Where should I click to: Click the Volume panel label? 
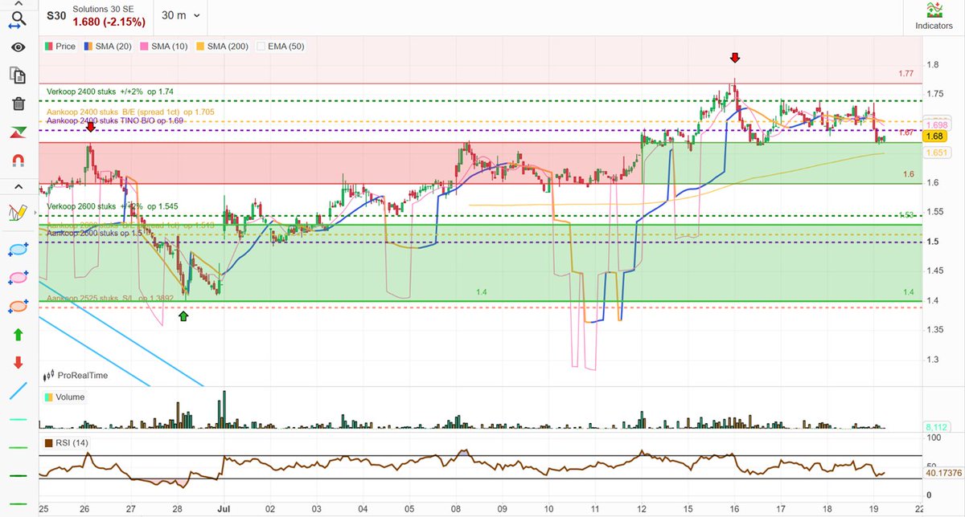64,397
